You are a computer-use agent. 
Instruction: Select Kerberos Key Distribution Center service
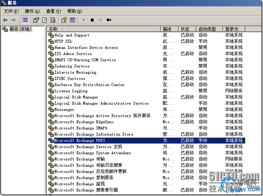pyautogui.click(x=89, y=85)
